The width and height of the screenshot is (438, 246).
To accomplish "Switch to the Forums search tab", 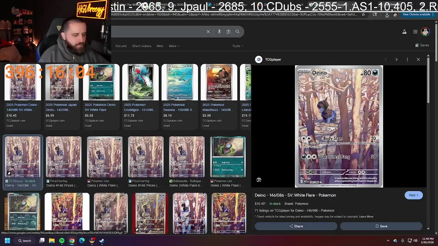I will pos(121,46).
